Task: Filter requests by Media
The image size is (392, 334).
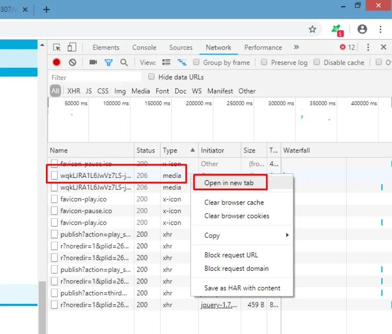Action: pos(140,91)
